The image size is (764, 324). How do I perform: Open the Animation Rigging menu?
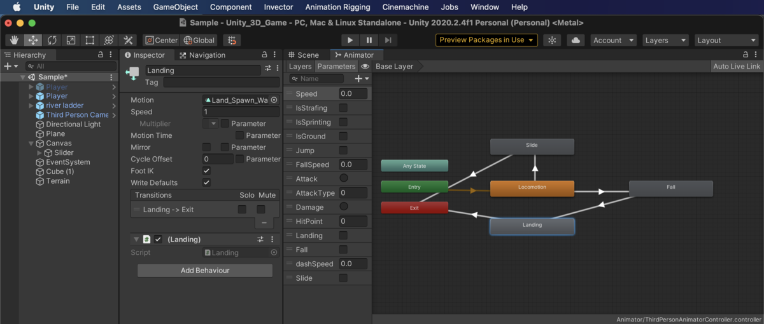coord(337,7)
